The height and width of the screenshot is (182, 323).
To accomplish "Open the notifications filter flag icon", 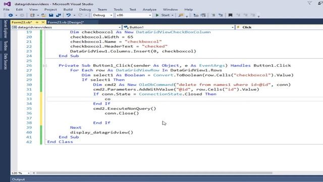I will point(309,3).
